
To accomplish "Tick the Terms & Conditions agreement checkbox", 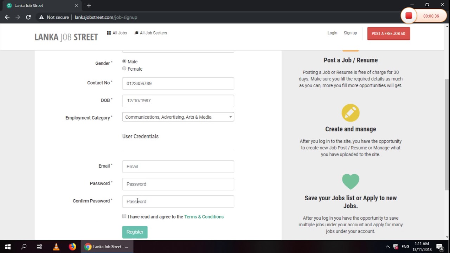I will (x=124, y=216).
